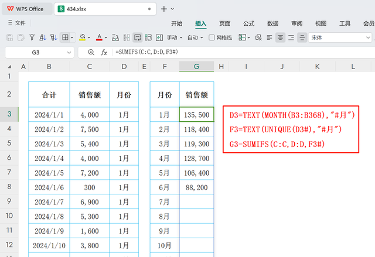Select the 434.xlsx document tab

pos(105,9)
